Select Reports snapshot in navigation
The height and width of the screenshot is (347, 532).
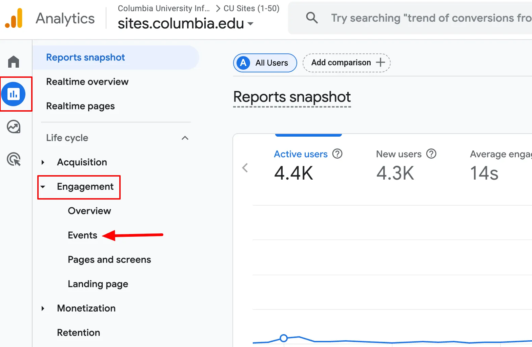pyautogui.click(x=116, y=57)
